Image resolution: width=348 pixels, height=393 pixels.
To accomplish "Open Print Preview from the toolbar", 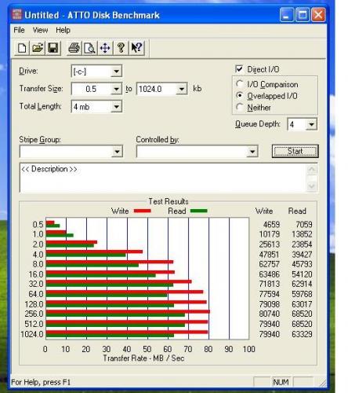I will [x=89, y=48].
